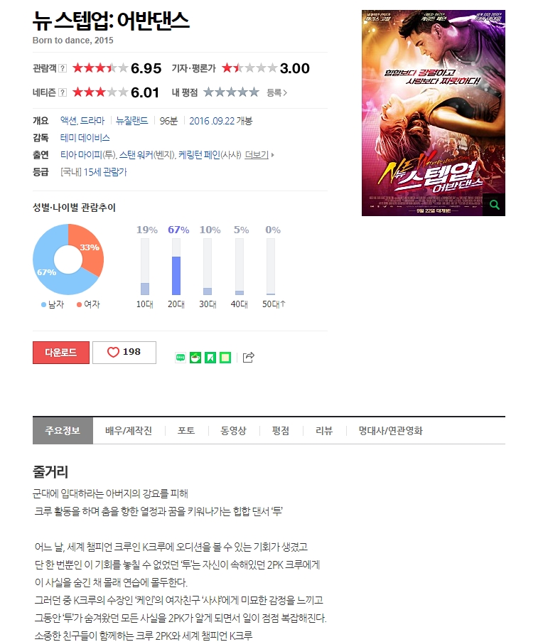The image size is (543, 642).
Task: Open the 포토 tab
Action: click(x=186, y=431)
